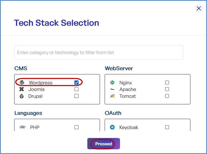Enable the Joomla checkbox

pyautogui.click(x=76, y=89)
